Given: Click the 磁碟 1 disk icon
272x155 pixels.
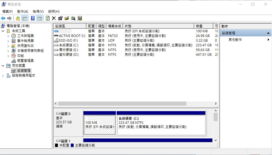Looking at the screenshot, I should click(58, 141).
